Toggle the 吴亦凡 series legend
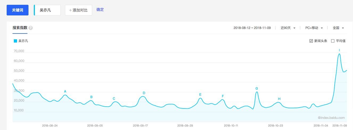Image resolution: width=353 pixels, height=130 pixels. click(21, 41)
